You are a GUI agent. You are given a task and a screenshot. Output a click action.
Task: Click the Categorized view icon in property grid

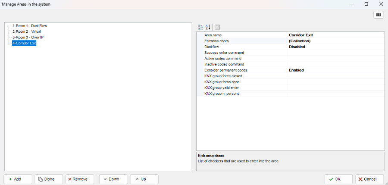point(200,27)
